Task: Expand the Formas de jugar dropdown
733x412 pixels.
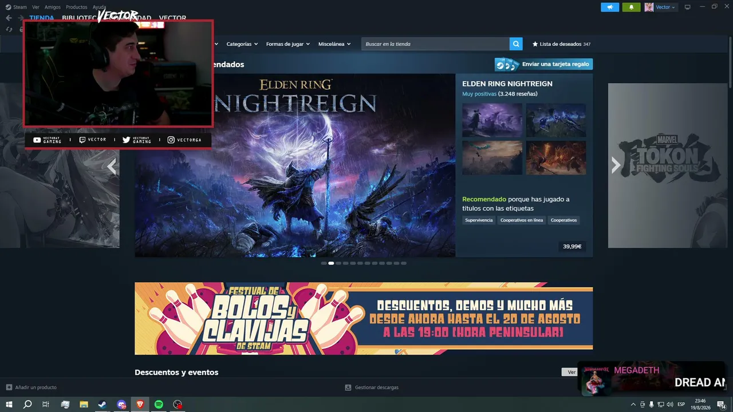Action: coord(288,44)
